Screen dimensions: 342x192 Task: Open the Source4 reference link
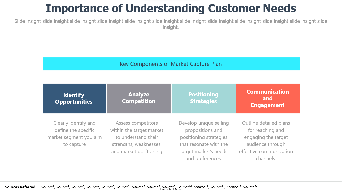click(93, 187)
